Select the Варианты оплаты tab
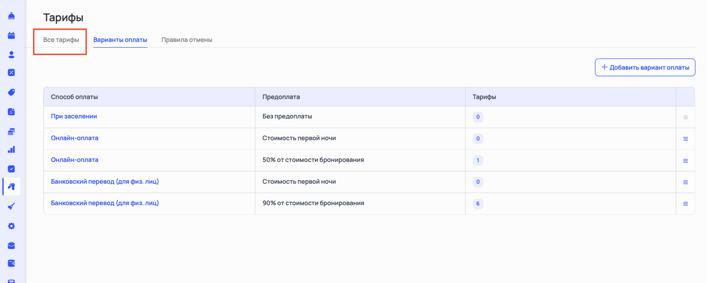This screenshot has height=283, width=707. tap(120, 40)
